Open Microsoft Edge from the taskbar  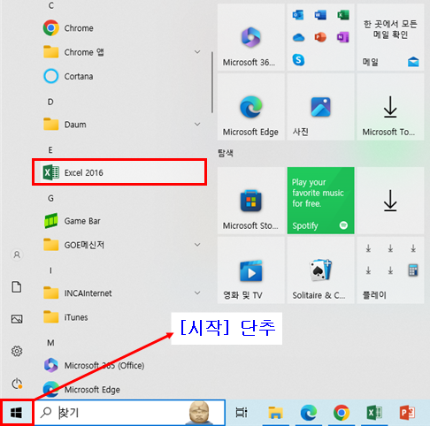pos(309,413)
